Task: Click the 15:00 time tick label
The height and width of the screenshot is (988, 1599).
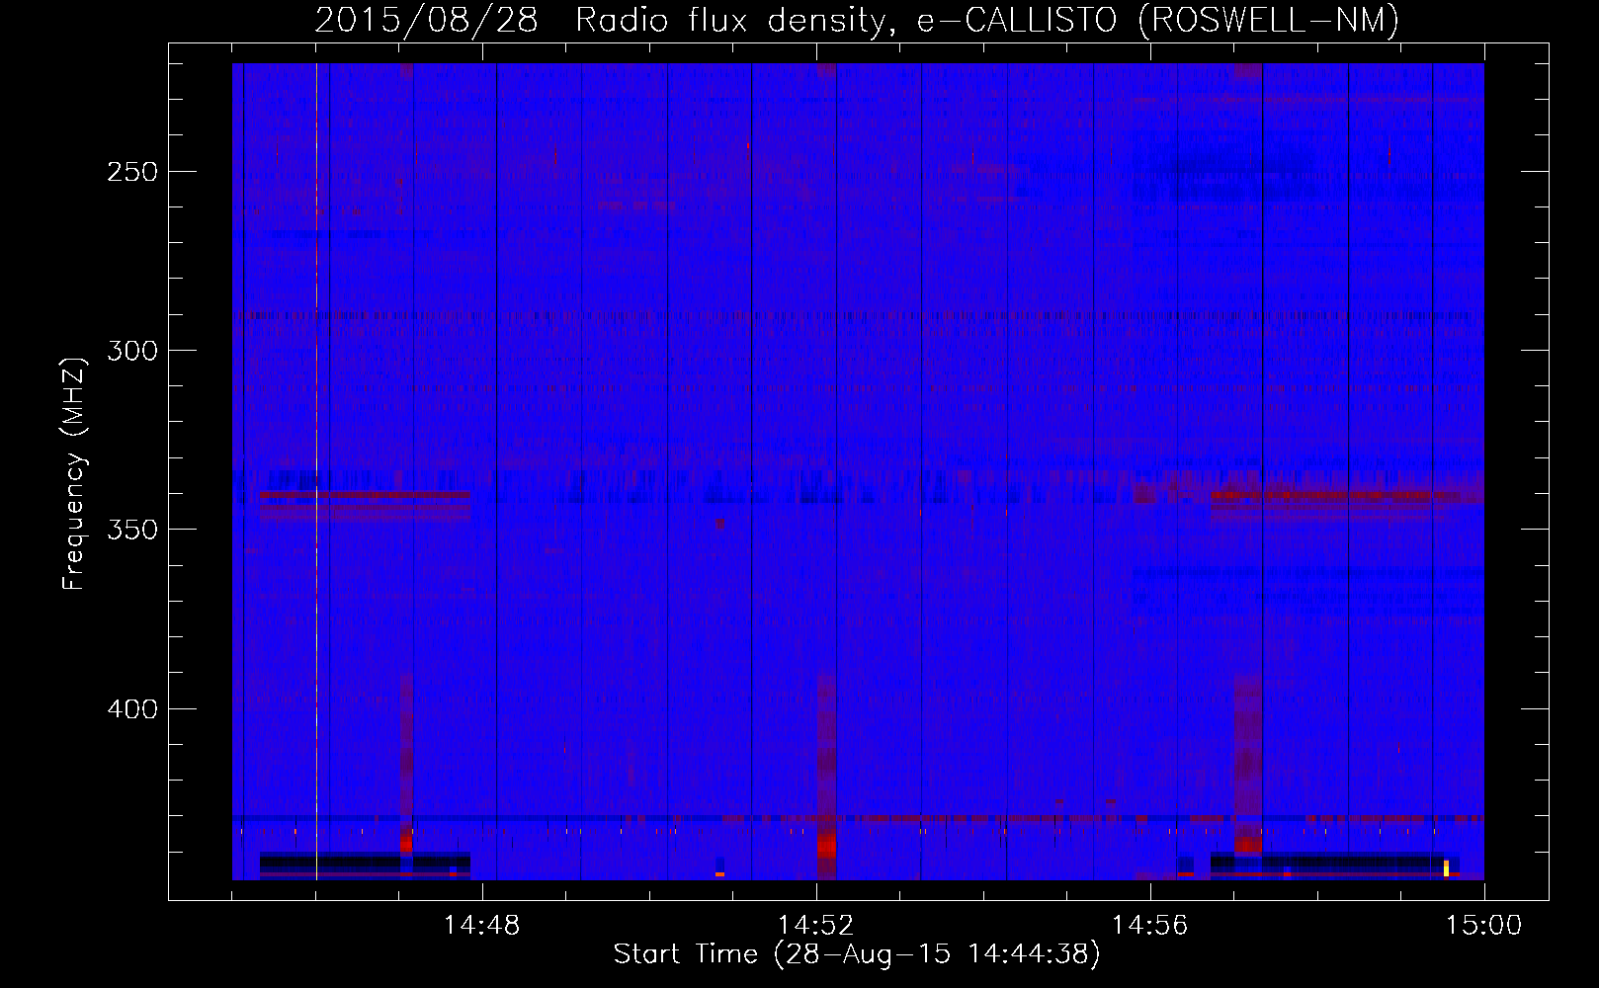Action: [1484, 926]
